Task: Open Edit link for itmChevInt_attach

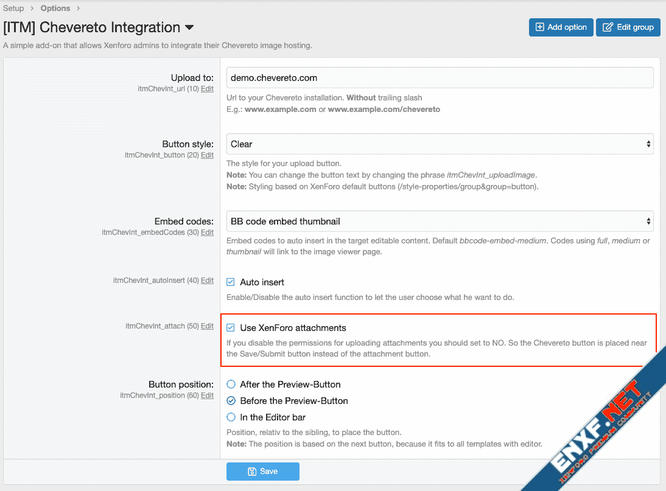Action: [x=207, y=326]
